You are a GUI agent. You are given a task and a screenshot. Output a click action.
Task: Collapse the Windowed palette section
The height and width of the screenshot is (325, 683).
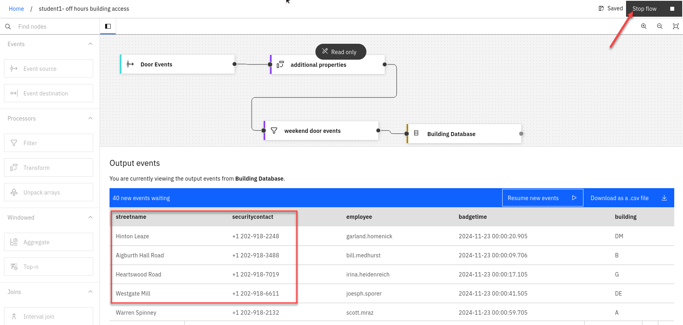[x=90, y=218]
